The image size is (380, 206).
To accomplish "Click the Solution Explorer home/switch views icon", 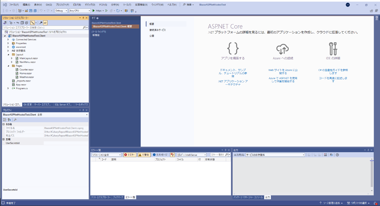I will (5, 23).
